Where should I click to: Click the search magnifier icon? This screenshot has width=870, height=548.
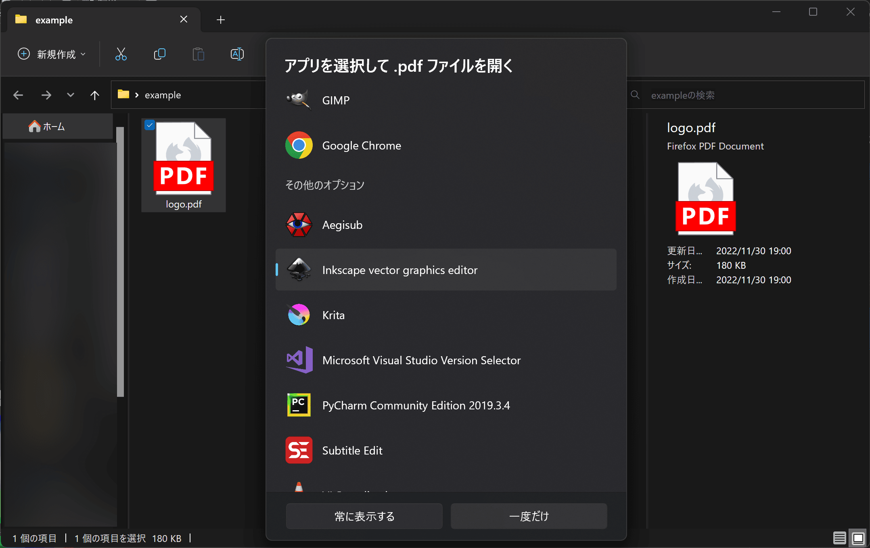[x=635, y=95]
